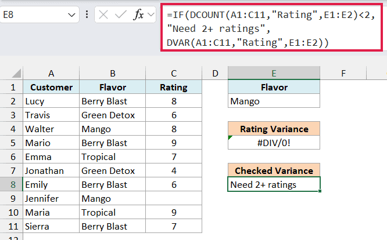Select the cell containing Travis
The width and height of the screenshot is (387, 240).
(51, 115)
